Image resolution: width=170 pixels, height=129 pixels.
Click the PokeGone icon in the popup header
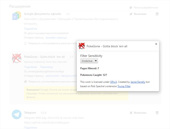coord(82,46)
